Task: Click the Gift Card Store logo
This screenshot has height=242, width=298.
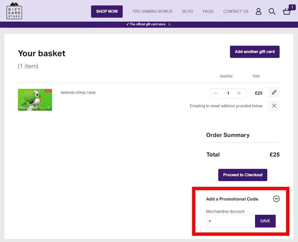Action: (14, 11)
